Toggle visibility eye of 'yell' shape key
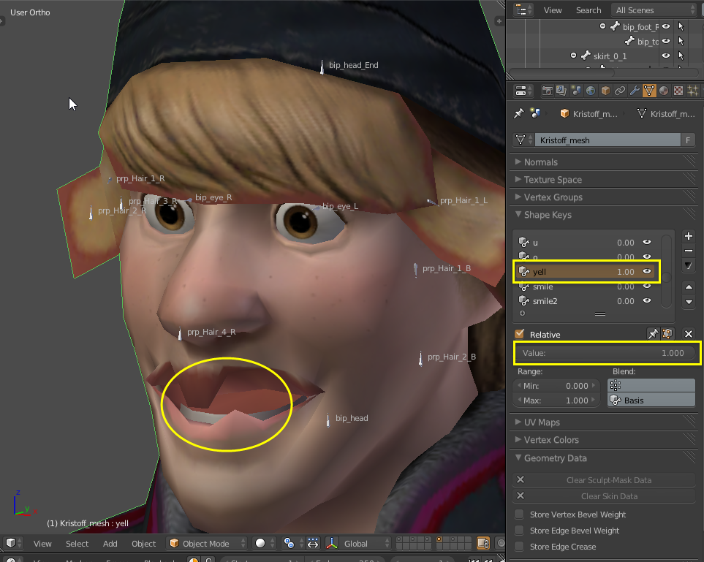This screenshot has width=704, height=562. tap(647, 272)
